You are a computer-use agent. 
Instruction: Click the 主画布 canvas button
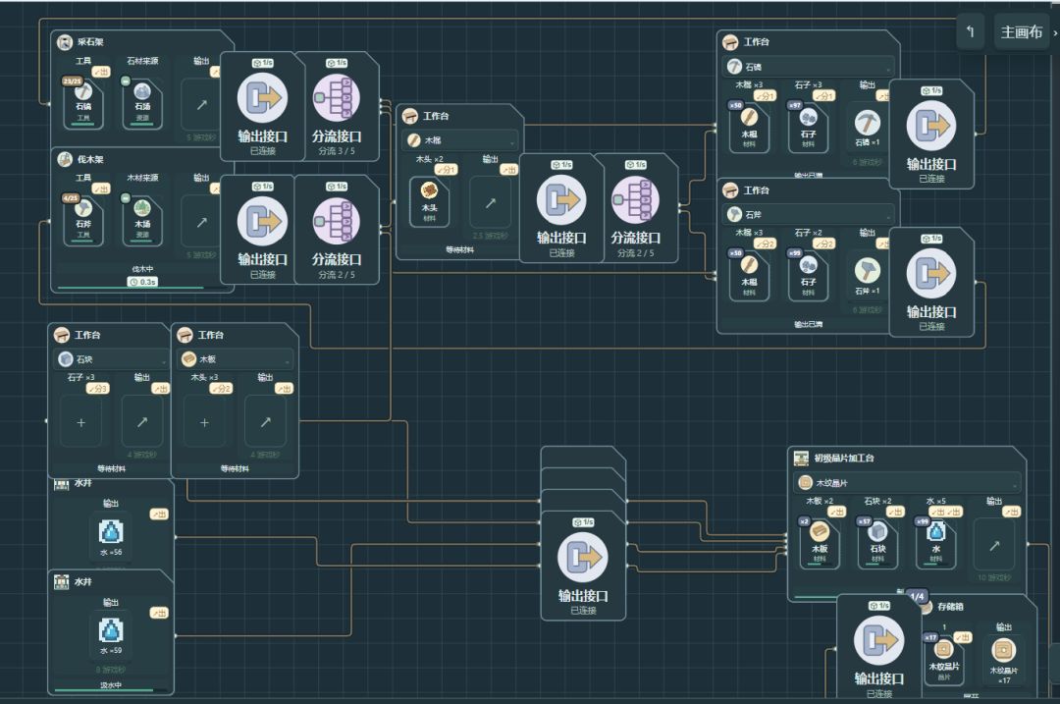[x=1022, y=31]
